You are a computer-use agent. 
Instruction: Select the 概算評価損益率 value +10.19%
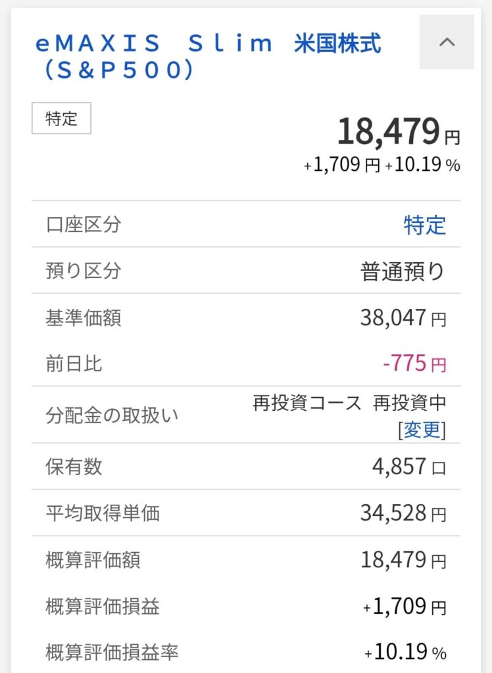point(405,653)
